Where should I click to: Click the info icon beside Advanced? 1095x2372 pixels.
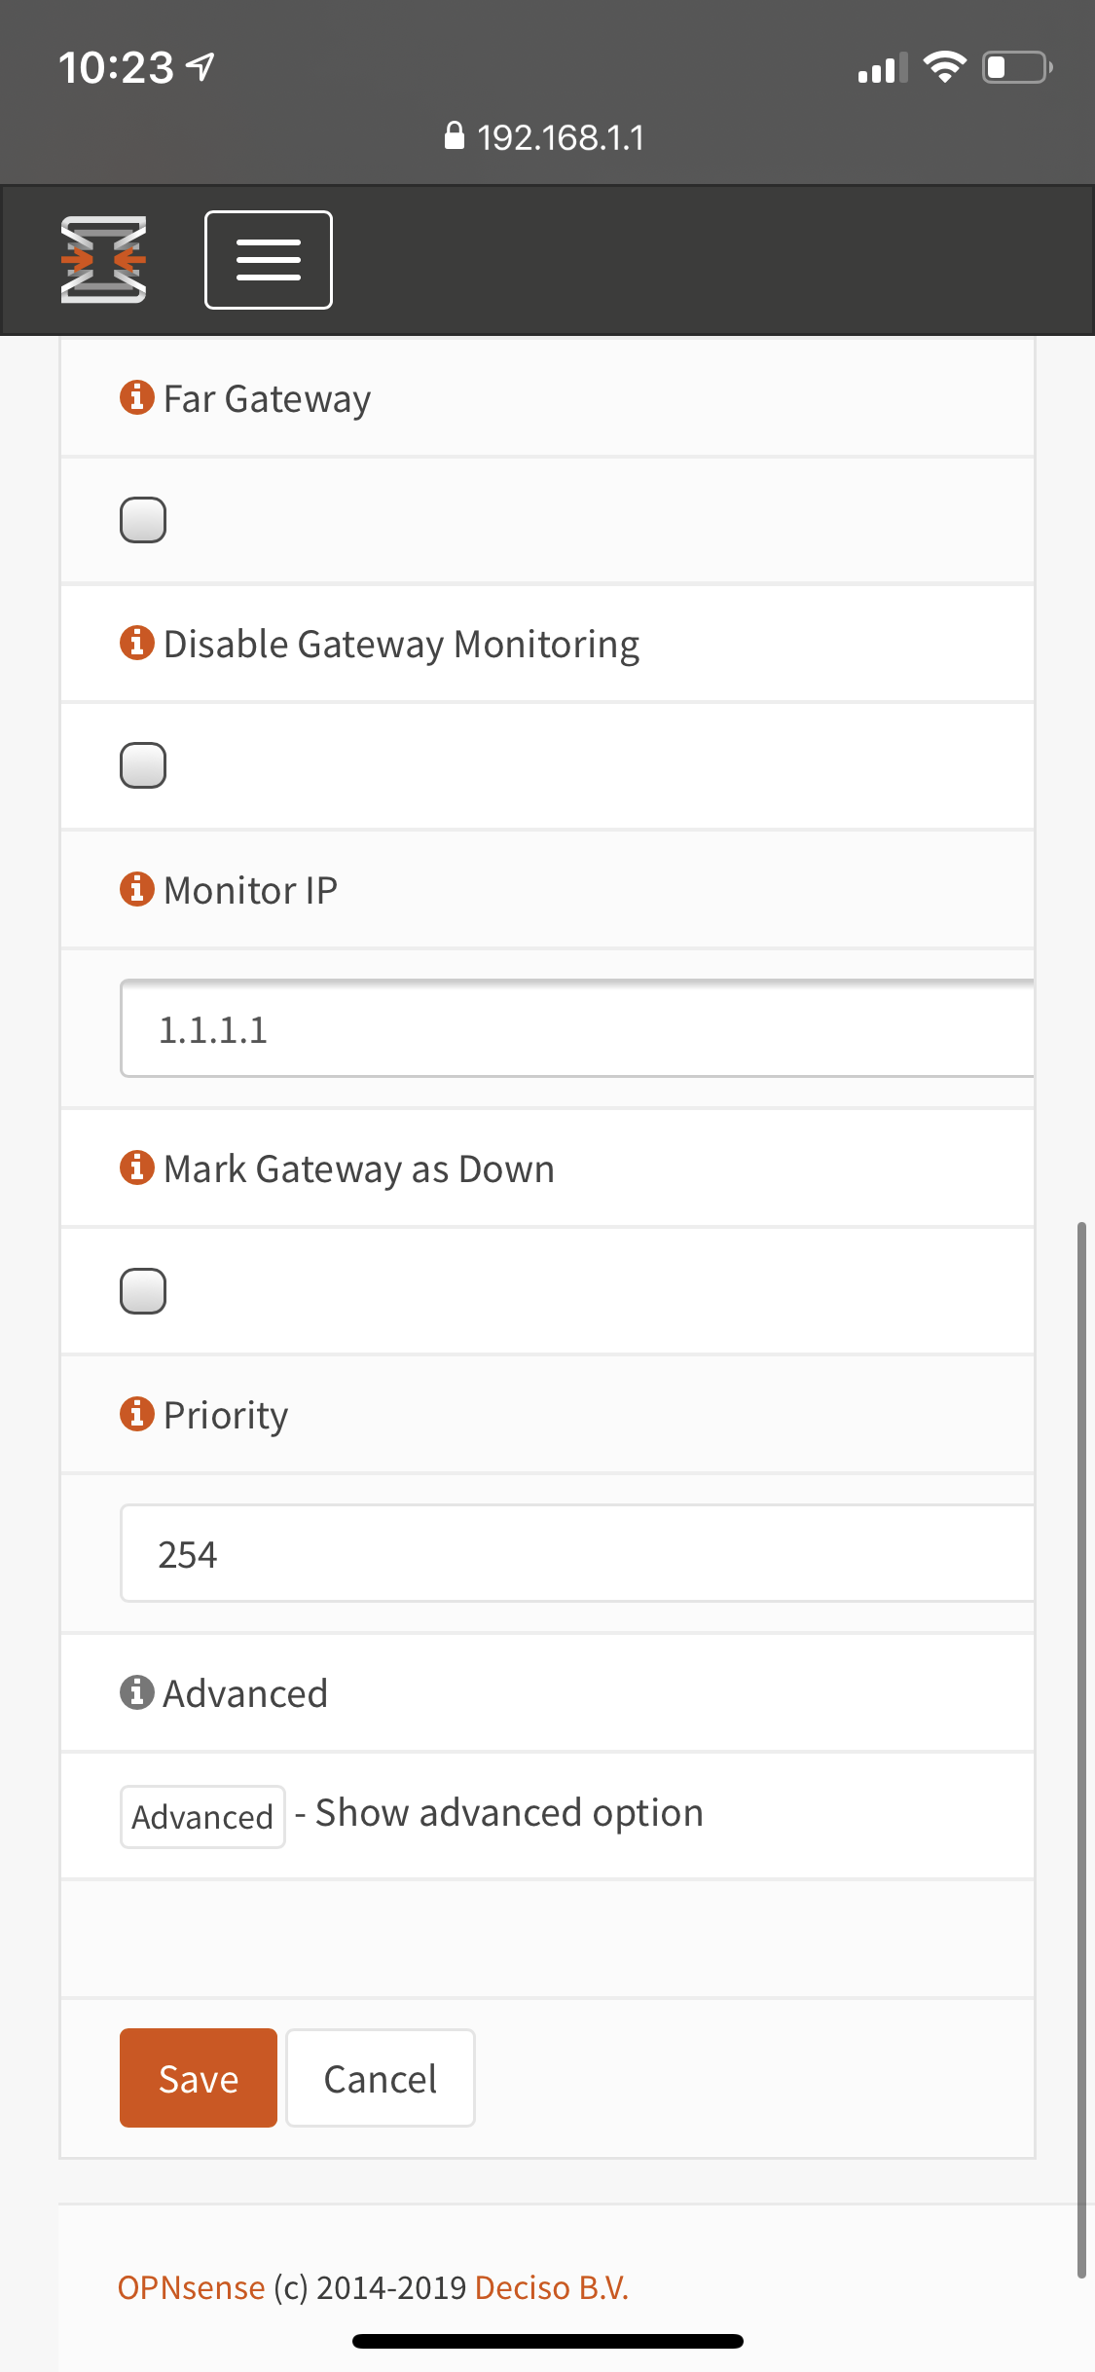pyautogui.click(x=136, y=1692)
